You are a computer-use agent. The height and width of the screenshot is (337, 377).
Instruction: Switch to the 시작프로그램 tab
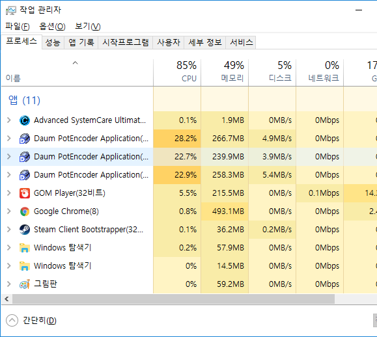(x=125, y=42)
